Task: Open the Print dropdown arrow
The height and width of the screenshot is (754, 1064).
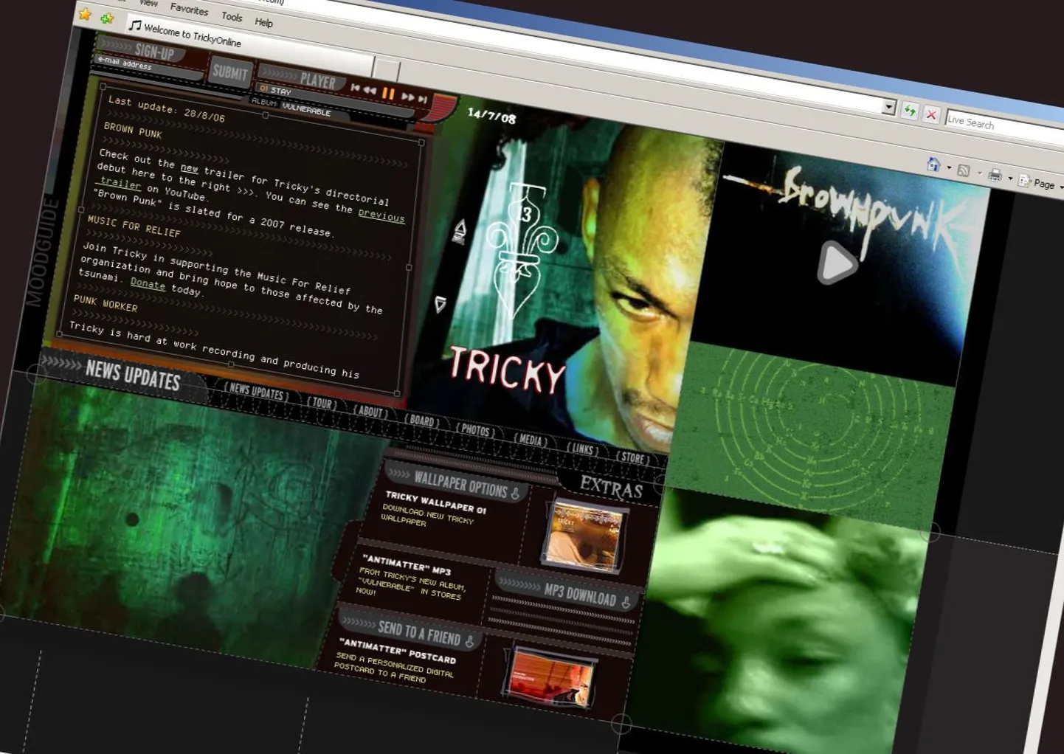Action: (x=1010, y=179)
